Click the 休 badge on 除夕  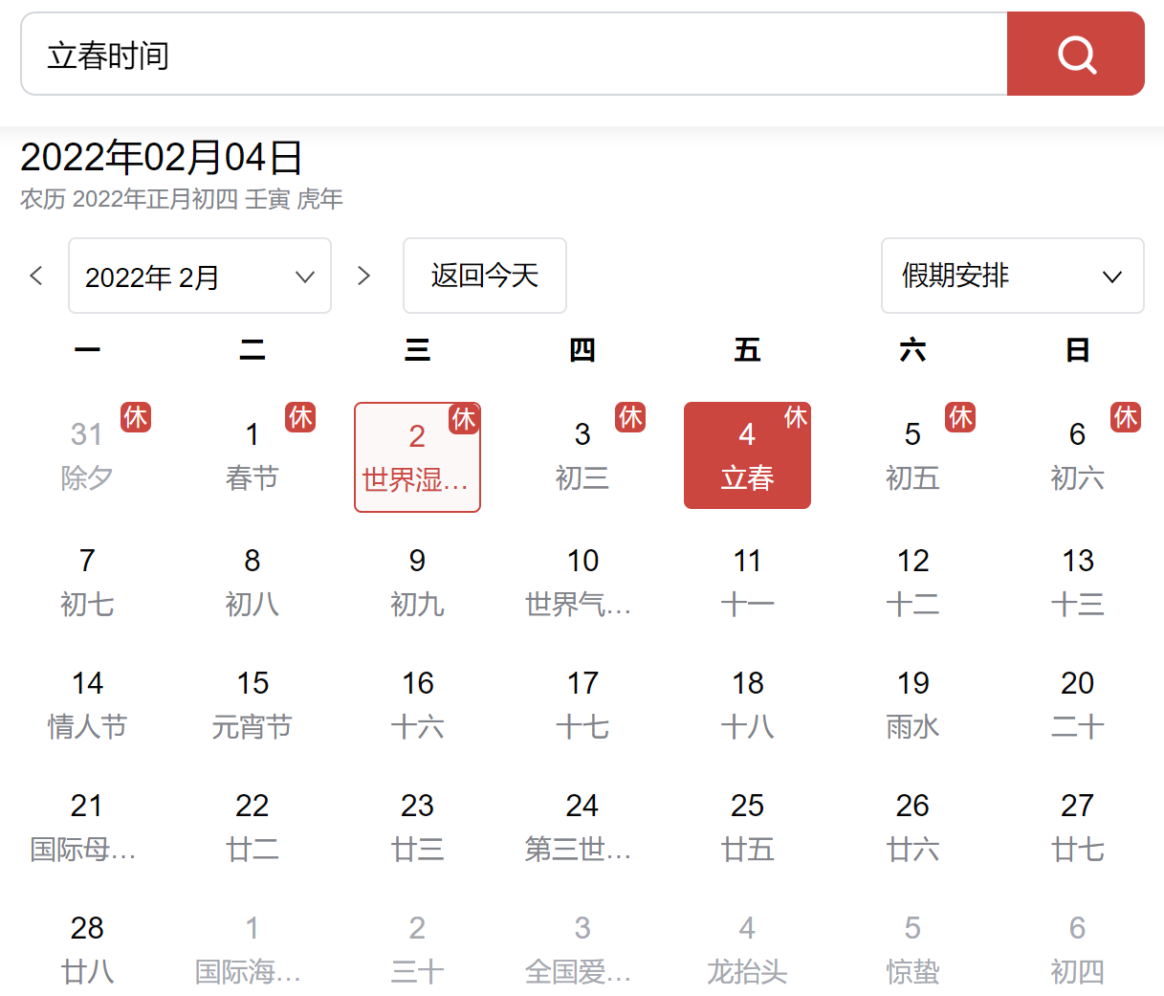click(136, 417)
